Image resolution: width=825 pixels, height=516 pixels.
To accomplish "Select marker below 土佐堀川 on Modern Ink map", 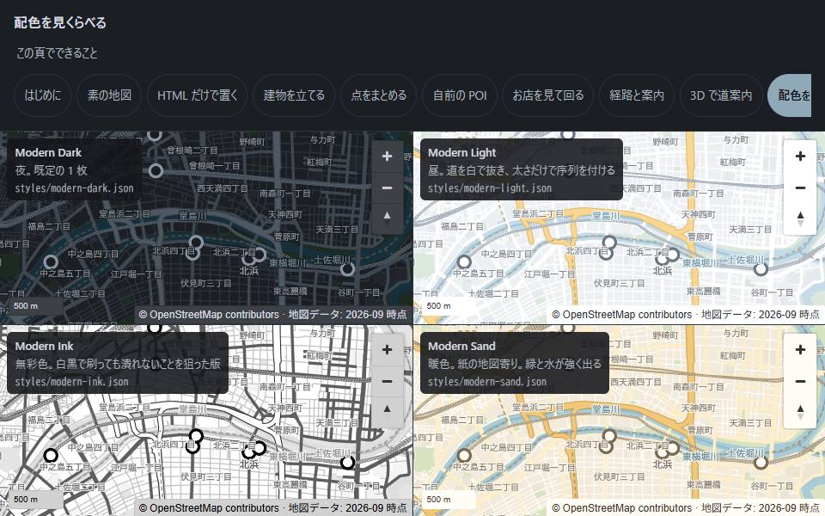I will (x=347, y=463).
